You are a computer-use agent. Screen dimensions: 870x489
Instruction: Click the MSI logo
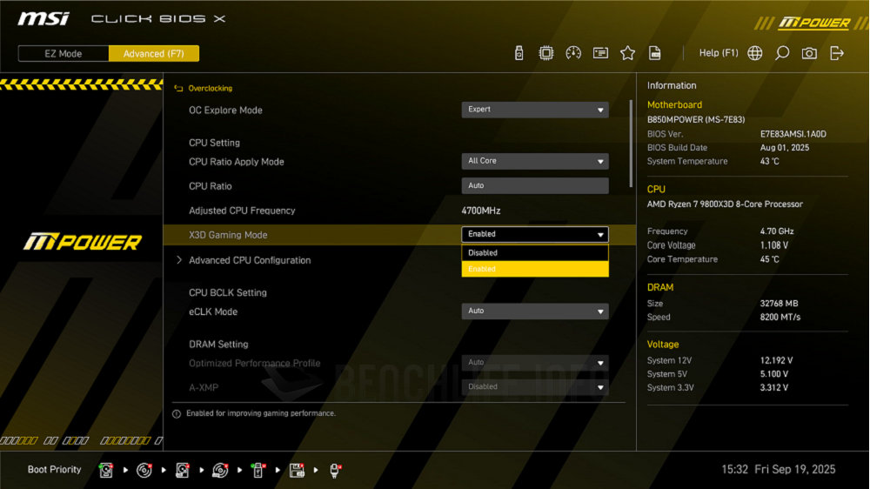43,19
